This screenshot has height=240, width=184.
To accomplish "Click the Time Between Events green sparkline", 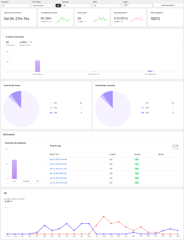I will click(63, 20).
